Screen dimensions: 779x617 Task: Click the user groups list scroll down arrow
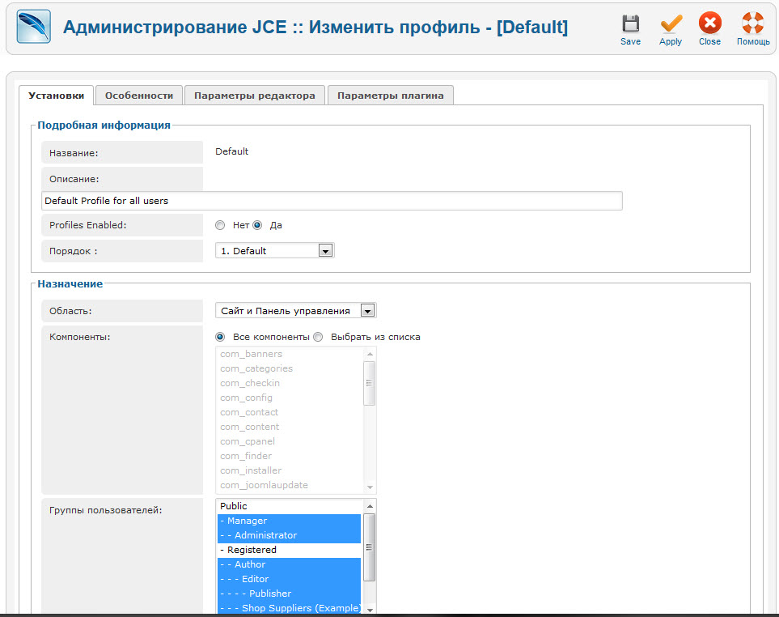pos(370,610)
